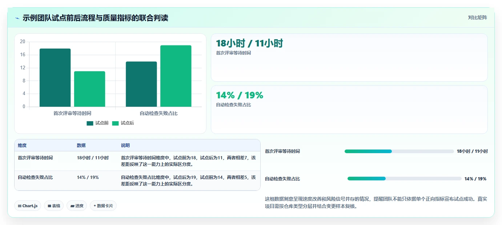Click the 自动检查失败占比 progress bar

(404, 179)
